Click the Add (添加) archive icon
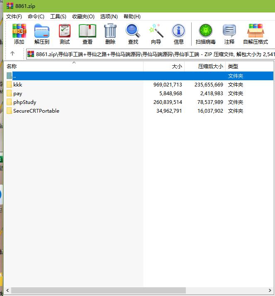This screenshot has width=275, height=296. [x=19, y=34]
